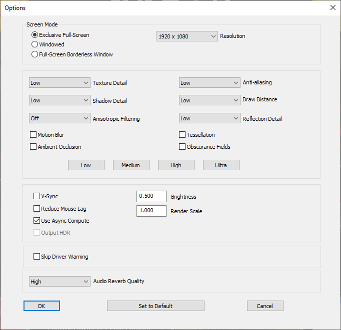Image resolution: width=341 pixels, height=330 pixels.
Task: Open the Resolution dropdown
Action: click(187, 36)
